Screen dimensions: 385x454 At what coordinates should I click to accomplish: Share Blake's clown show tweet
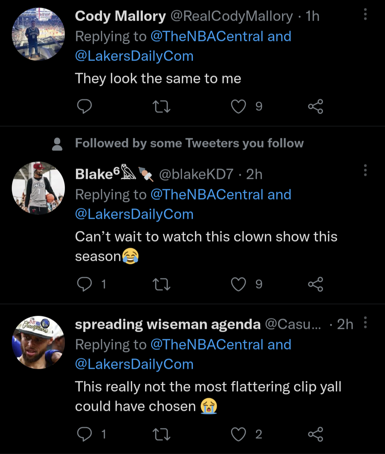(315, 284)
